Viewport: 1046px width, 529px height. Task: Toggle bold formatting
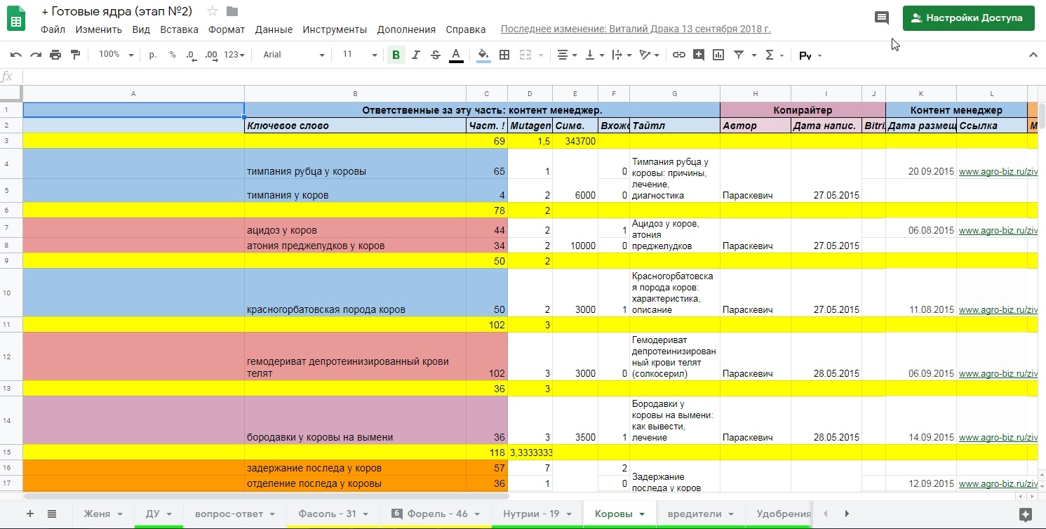pos(396,55)
